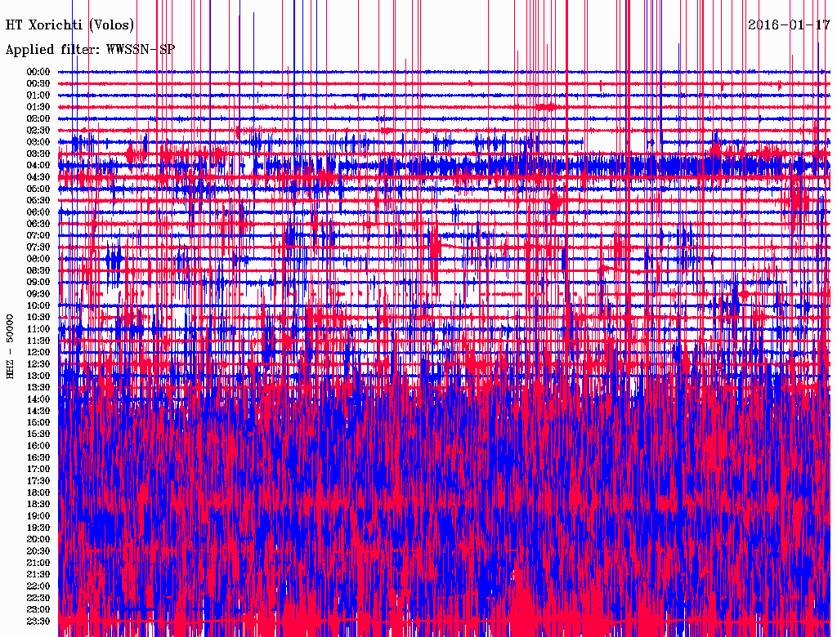Click the 11:00 time row label
Image resolution: width=837 pixels, height=637 pixels.
point(39,329)
